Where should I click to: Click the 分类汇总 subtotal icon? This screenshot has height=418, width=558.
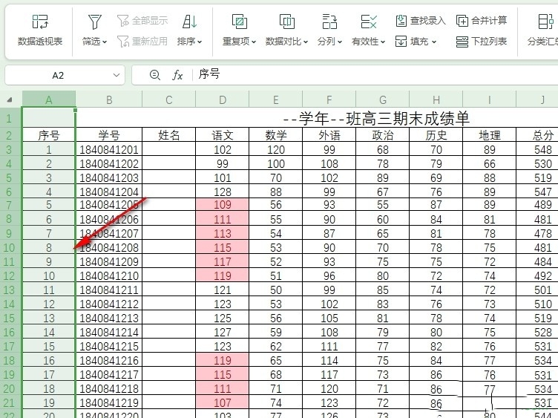tap(545, 22)
